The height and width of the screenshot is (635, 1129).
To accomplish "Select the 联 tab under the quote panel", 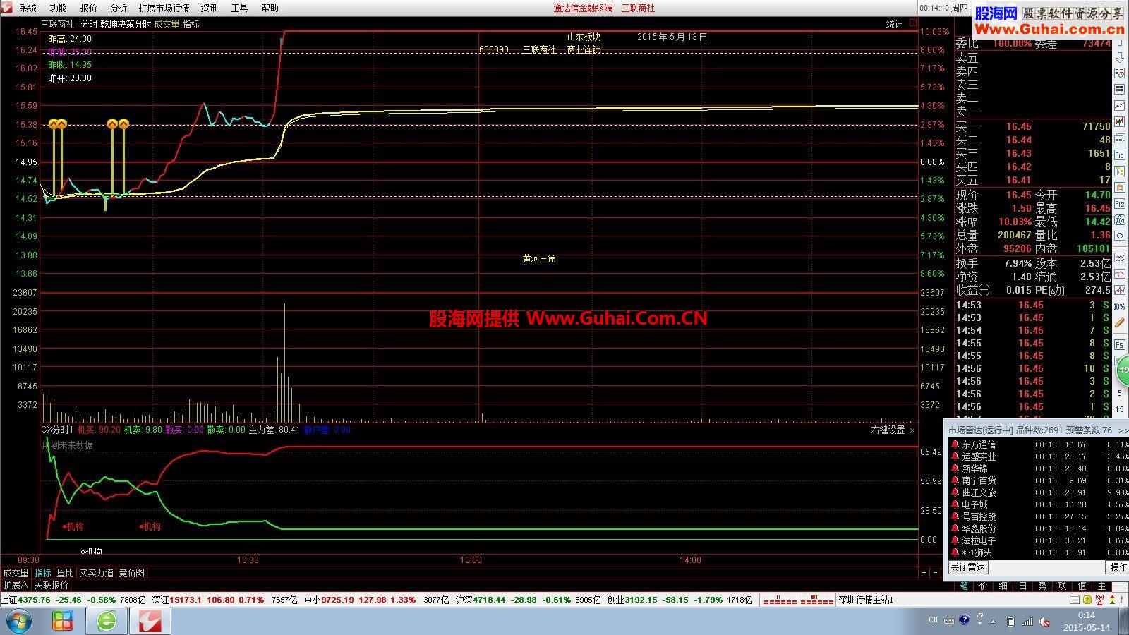I will [x=1062, y=586].
